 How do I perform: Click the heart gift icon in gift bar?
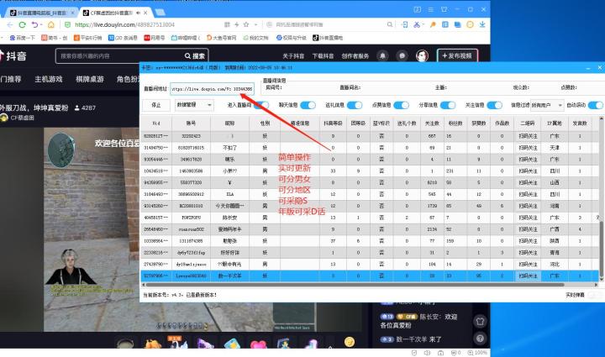tap(258, 344)
